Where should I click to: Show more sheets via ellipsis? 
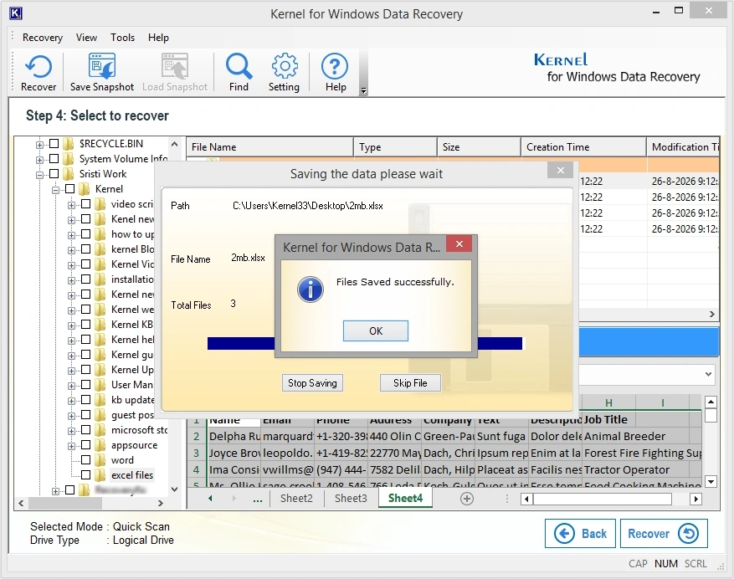coord(258,499)
